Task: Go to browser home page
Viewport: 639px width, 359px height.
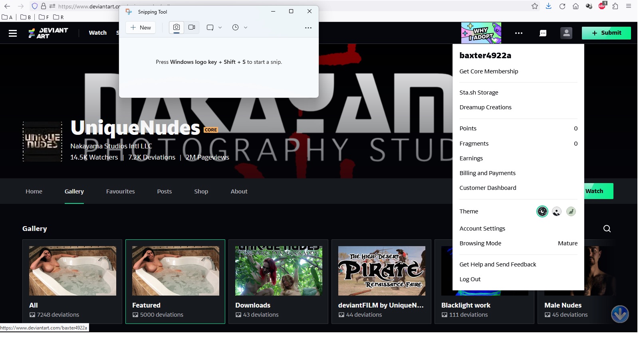Action: coord(575,6)
